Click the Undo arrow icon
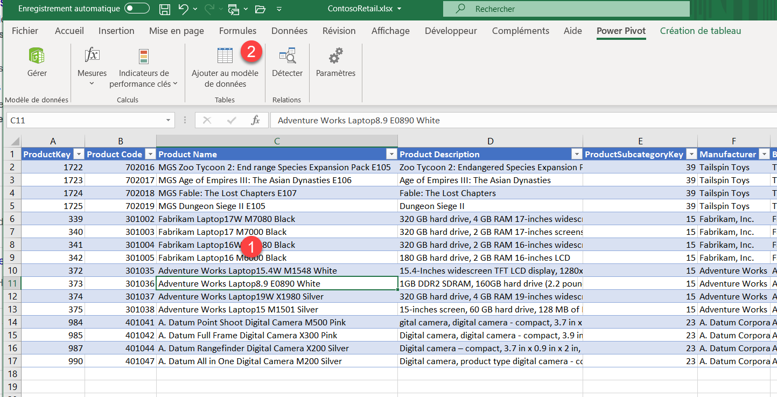Viewport: 777px width, 397px height. (x=183, y=9)
